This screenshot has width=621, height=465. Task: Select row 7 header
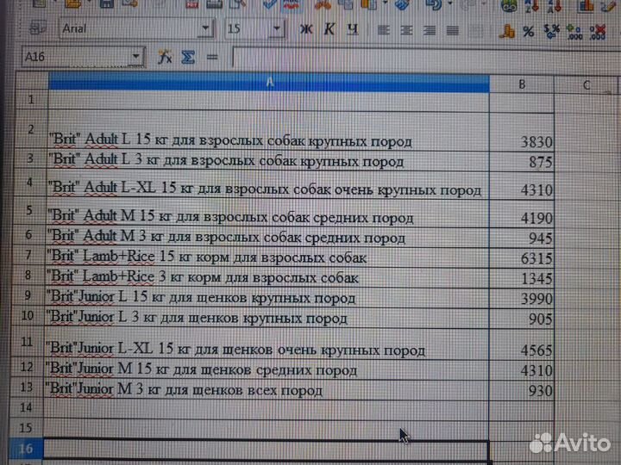[28, 255]
